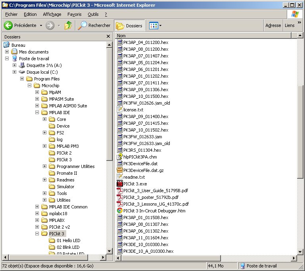Expand the toolbar overflow chevron
The height and width of the screenshot is (271, 305).
tap(299, 23)
